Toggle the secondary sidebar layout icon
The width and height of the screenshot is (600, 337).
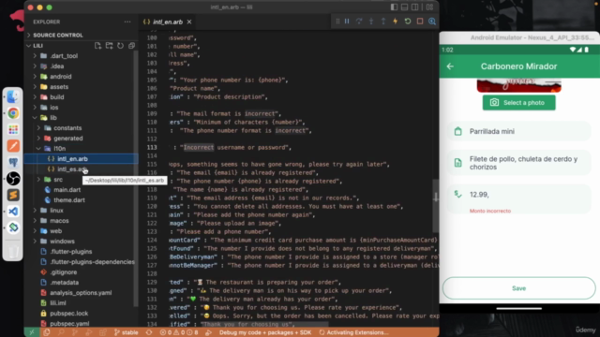pyautogui.click(x=414, y=7)
